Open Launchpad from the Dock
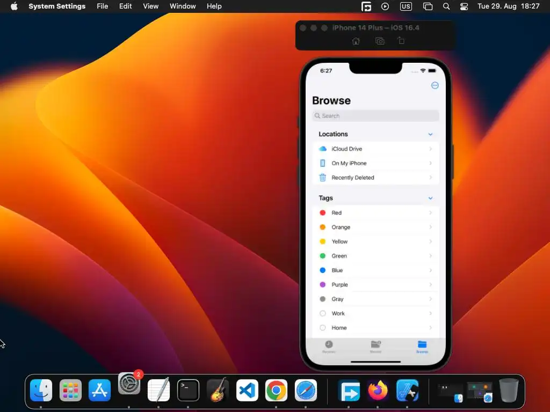The image size is (550, 412). 70,391
